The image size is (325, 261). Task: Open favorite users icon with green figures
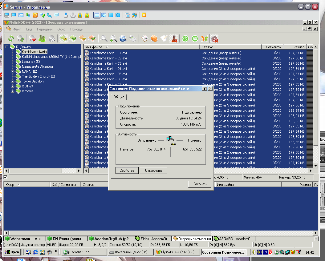pos(42,38)
